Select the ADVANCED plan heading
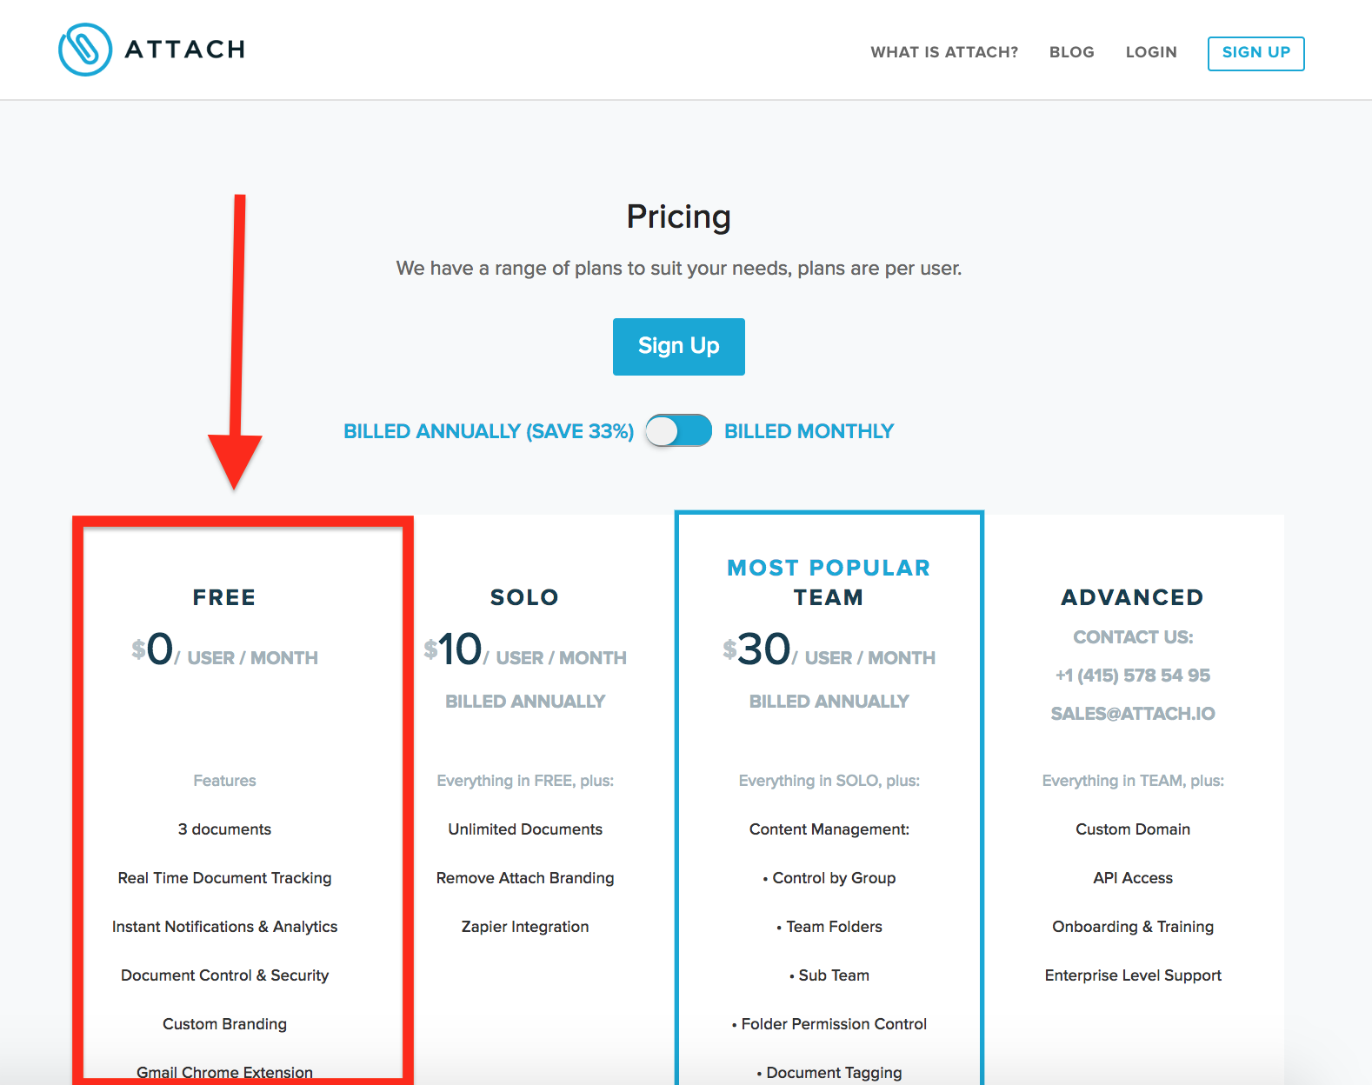This screenshot has width=1372, height=1085. click(x=1132, y=597)
